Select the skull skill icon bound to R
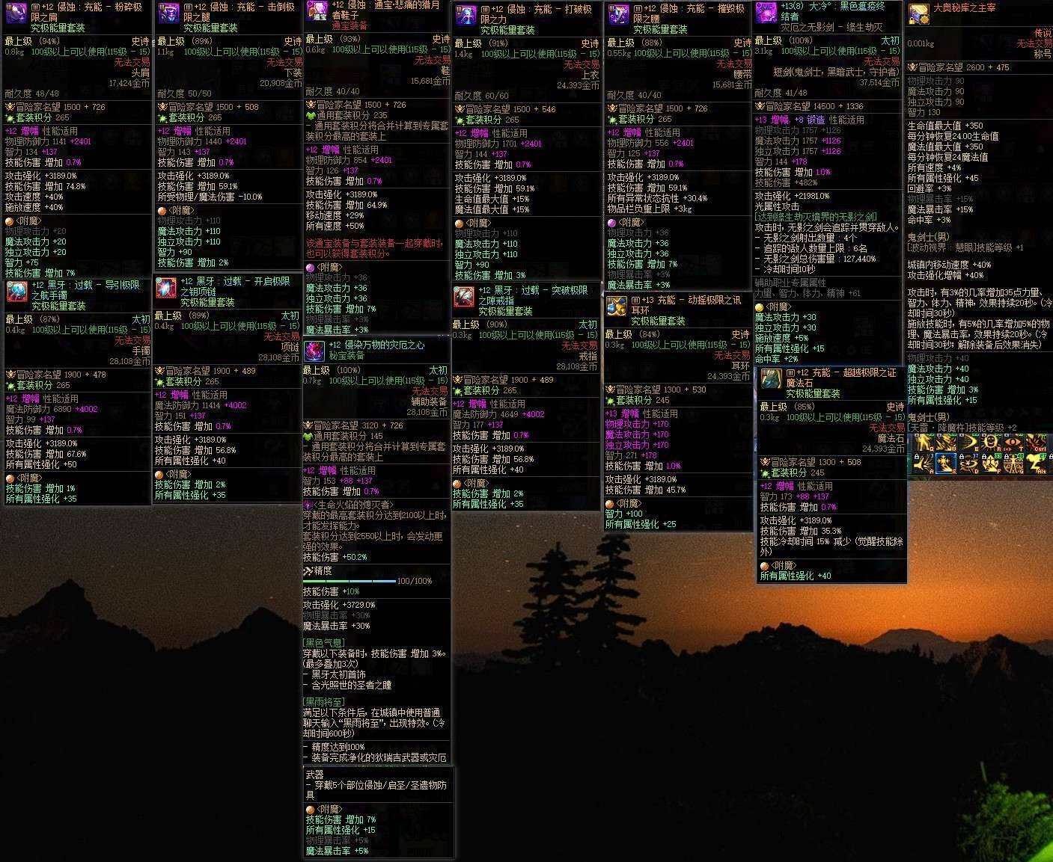 992,443
